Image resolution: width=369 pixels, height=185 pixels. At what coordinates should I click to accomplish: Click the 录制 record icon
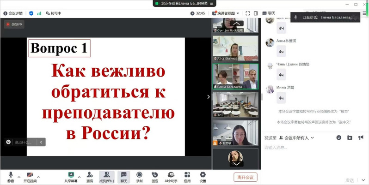[139, 176]
